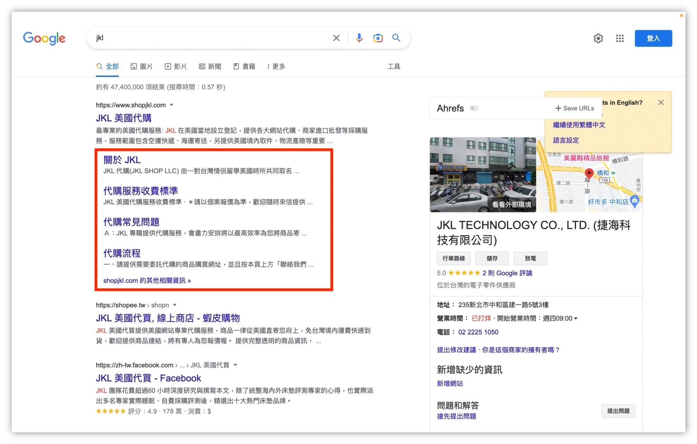Click the voice search microphone icon
This screenshot has width=697, height=444.
point(359,38)
